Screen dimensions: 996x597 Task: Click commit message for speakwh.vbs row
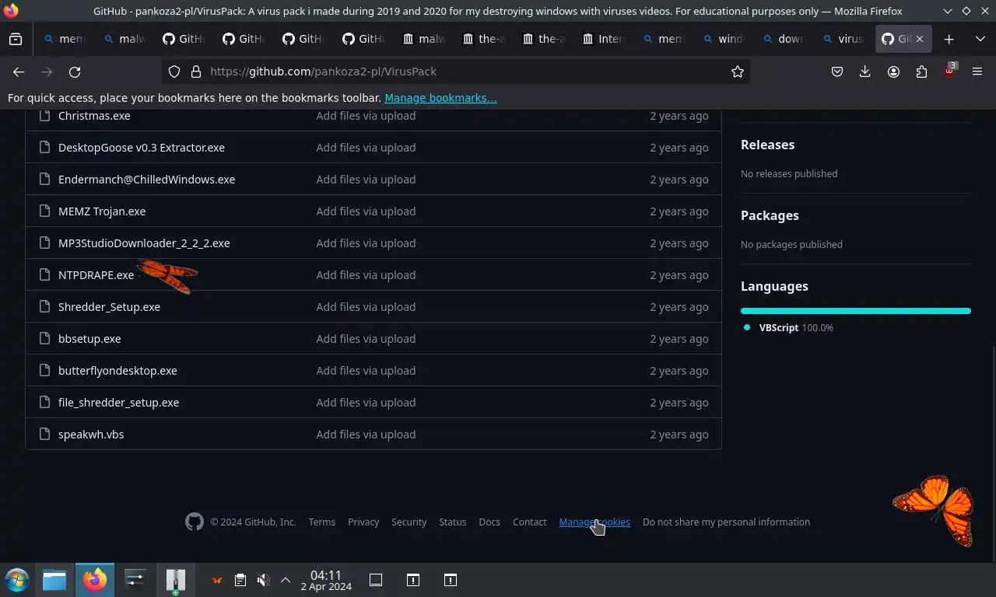tap(366, 435)
